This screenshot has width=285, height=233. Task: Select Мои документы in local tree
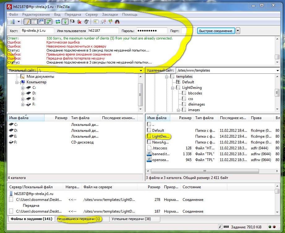(40, 77)
